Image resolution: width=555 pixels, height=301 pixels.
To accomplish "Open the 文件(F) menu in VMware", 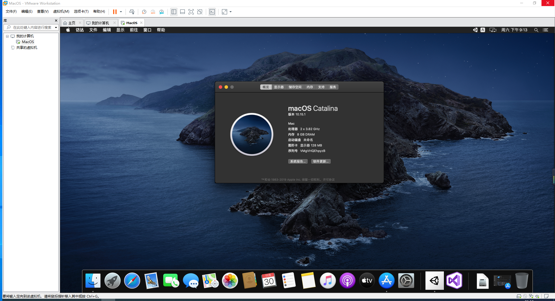I will [x=11, y=11].
